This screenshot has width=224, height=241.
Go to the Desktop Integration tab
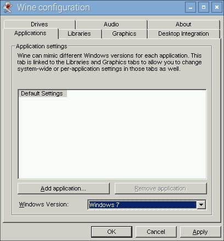pos(183,33)
